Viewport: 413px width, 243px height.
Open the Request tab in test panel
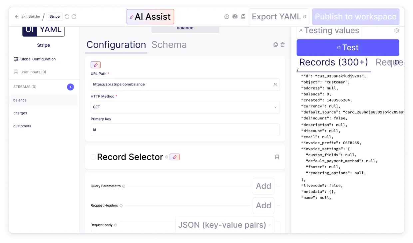[x=390, y=62]
